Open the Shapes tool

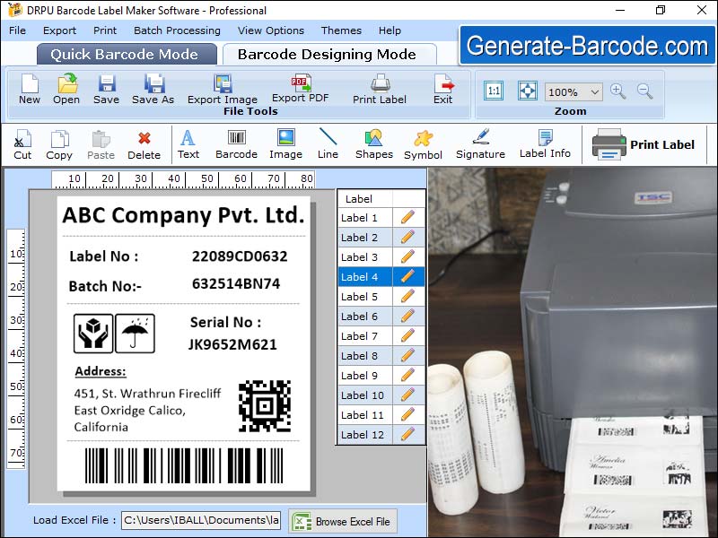[x=374, y=144]
